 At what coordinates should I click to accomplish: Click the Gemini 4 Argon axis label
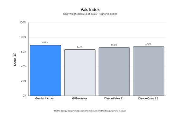[45, 98]
